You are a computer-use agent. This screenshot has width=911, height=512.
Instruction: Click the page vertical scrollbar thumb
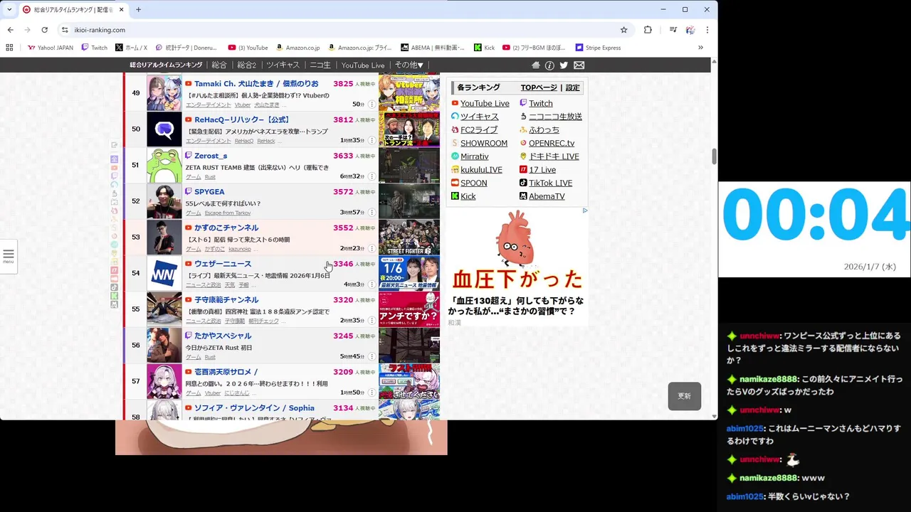pos(714,156)
